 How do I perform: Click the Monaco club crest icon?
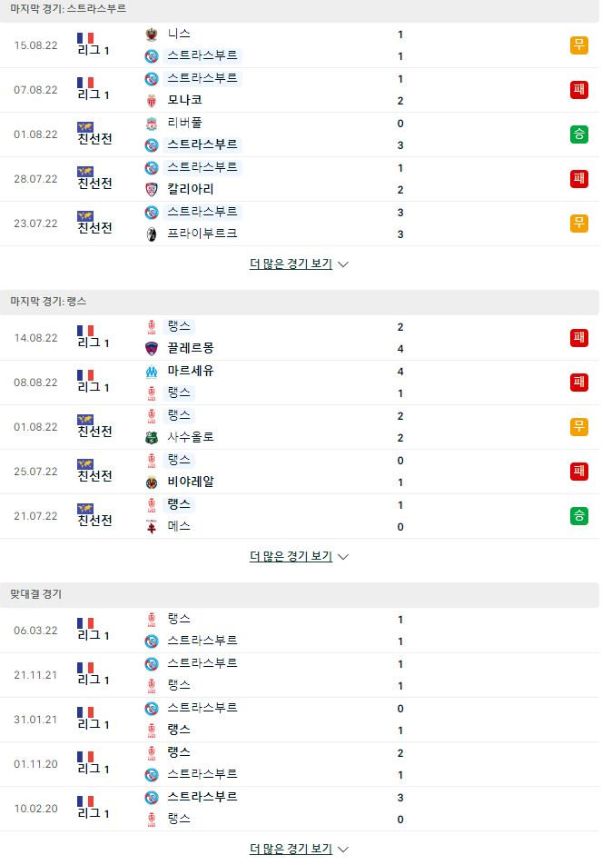point(151,100)
